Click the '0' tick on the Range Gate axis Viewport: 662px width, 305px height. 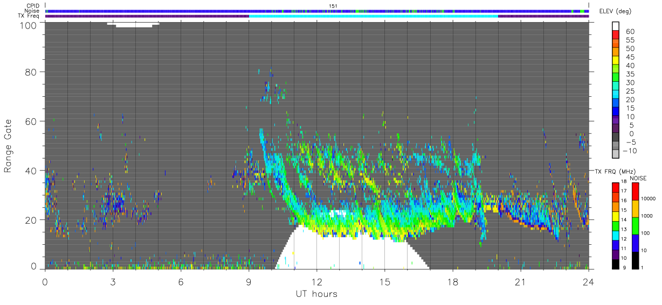33,266
